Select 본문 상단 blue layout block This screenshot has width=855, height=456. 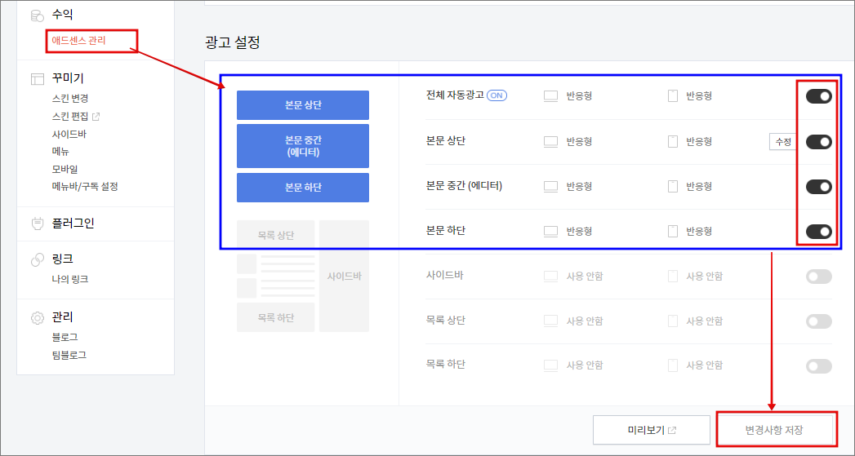tap(303, 105)
